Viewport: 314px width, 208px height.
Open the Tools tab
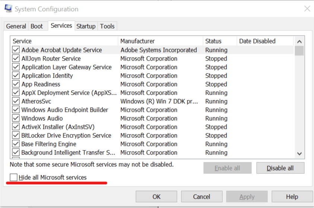[107, 26]
